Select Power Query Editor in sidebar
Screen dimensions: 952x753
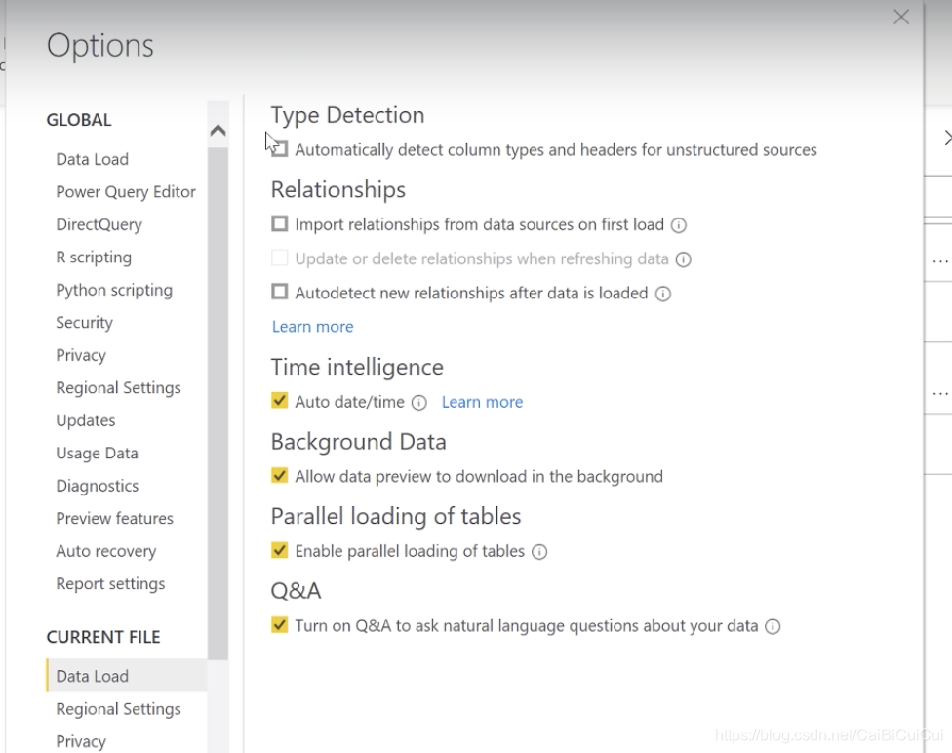[126, 192]
